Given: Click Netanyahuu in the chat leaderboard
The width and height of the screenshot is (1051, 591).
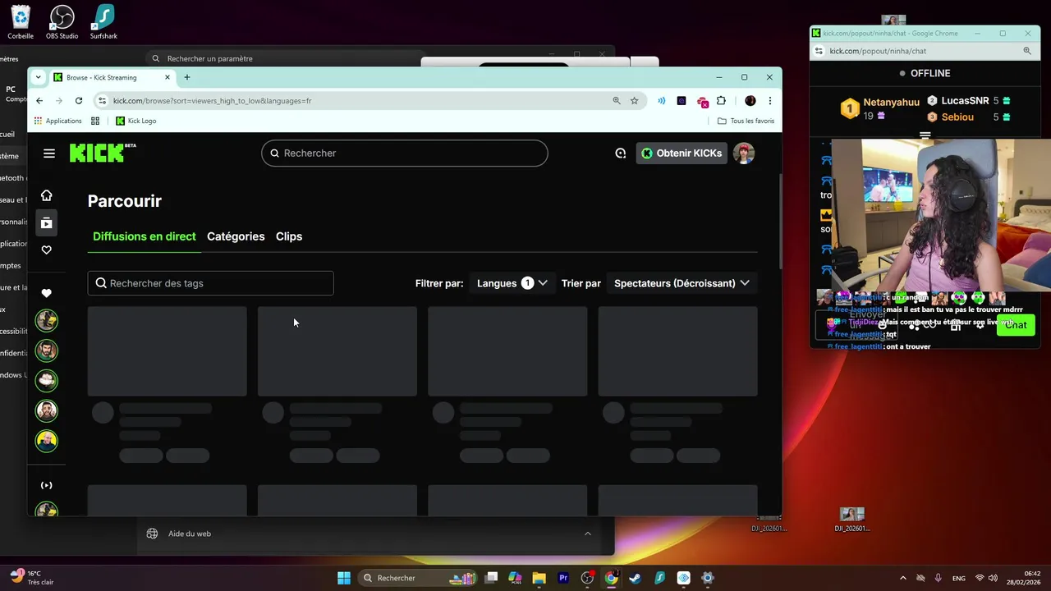Looking at the screenshot, I should 891,103.
